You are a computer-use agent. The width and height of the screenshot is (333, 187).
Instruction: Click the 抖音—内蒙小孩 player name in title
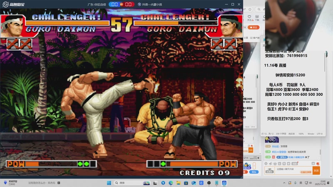coord(150,4)
